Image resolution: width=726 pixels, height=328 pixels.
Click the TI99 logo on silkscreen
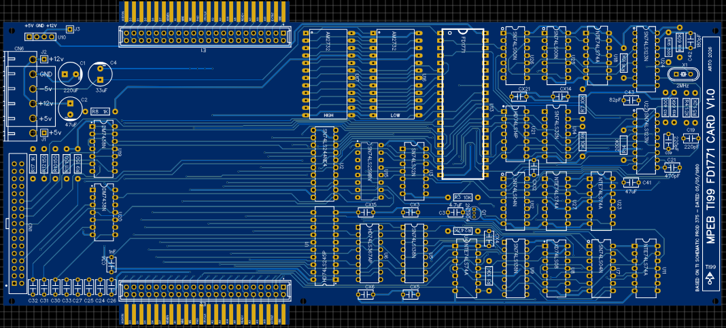(x=710, y=276)
